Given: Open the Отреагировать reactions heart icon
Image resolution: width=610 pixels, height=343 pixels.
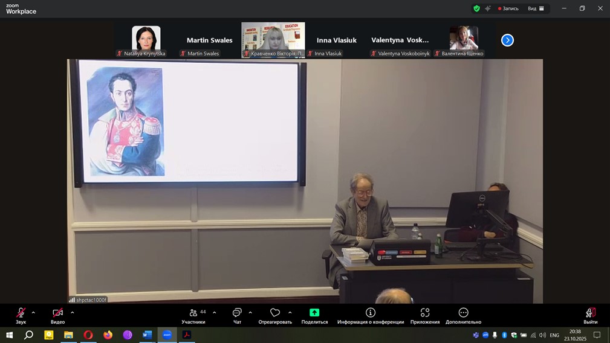Looking at the screenshot, I should pos(275,314).
